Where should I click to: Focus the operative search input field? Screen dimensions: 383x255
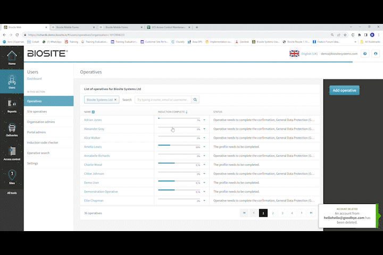(163, 99)
